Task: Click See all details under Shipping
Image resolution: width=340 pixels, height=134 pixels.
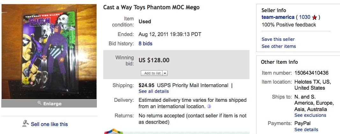Action: click(153, 91)
